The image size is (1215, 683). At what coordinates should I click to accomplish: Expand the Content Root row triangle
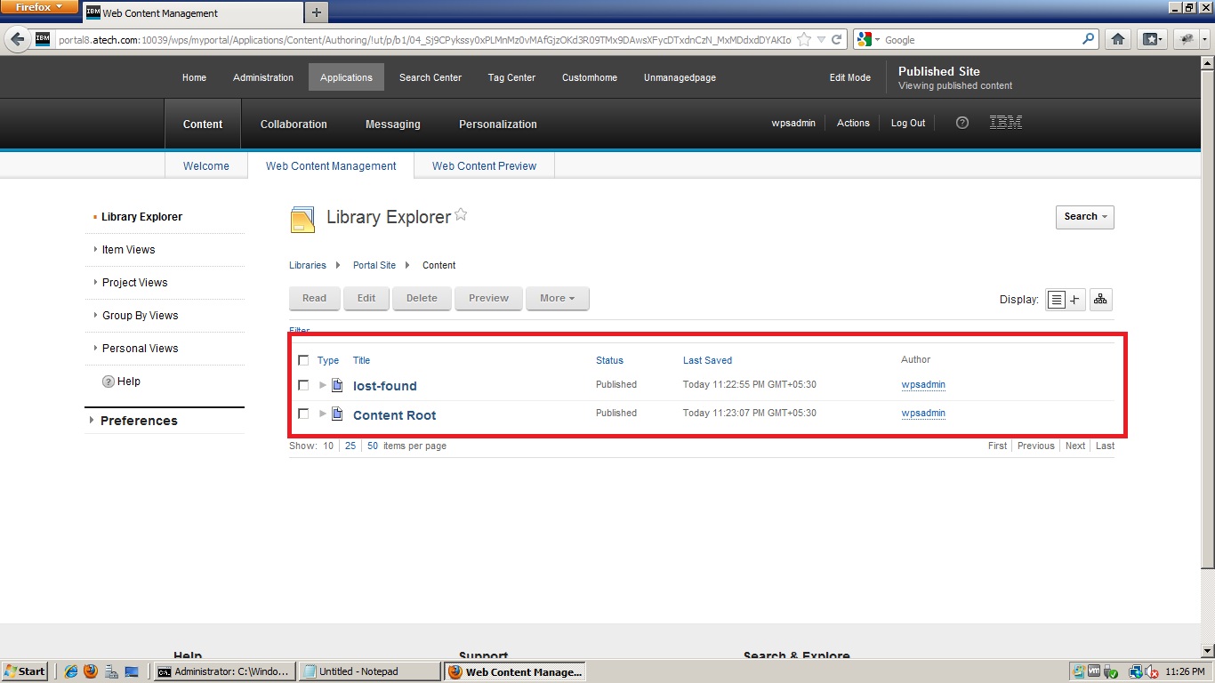(x=323, y=414)
